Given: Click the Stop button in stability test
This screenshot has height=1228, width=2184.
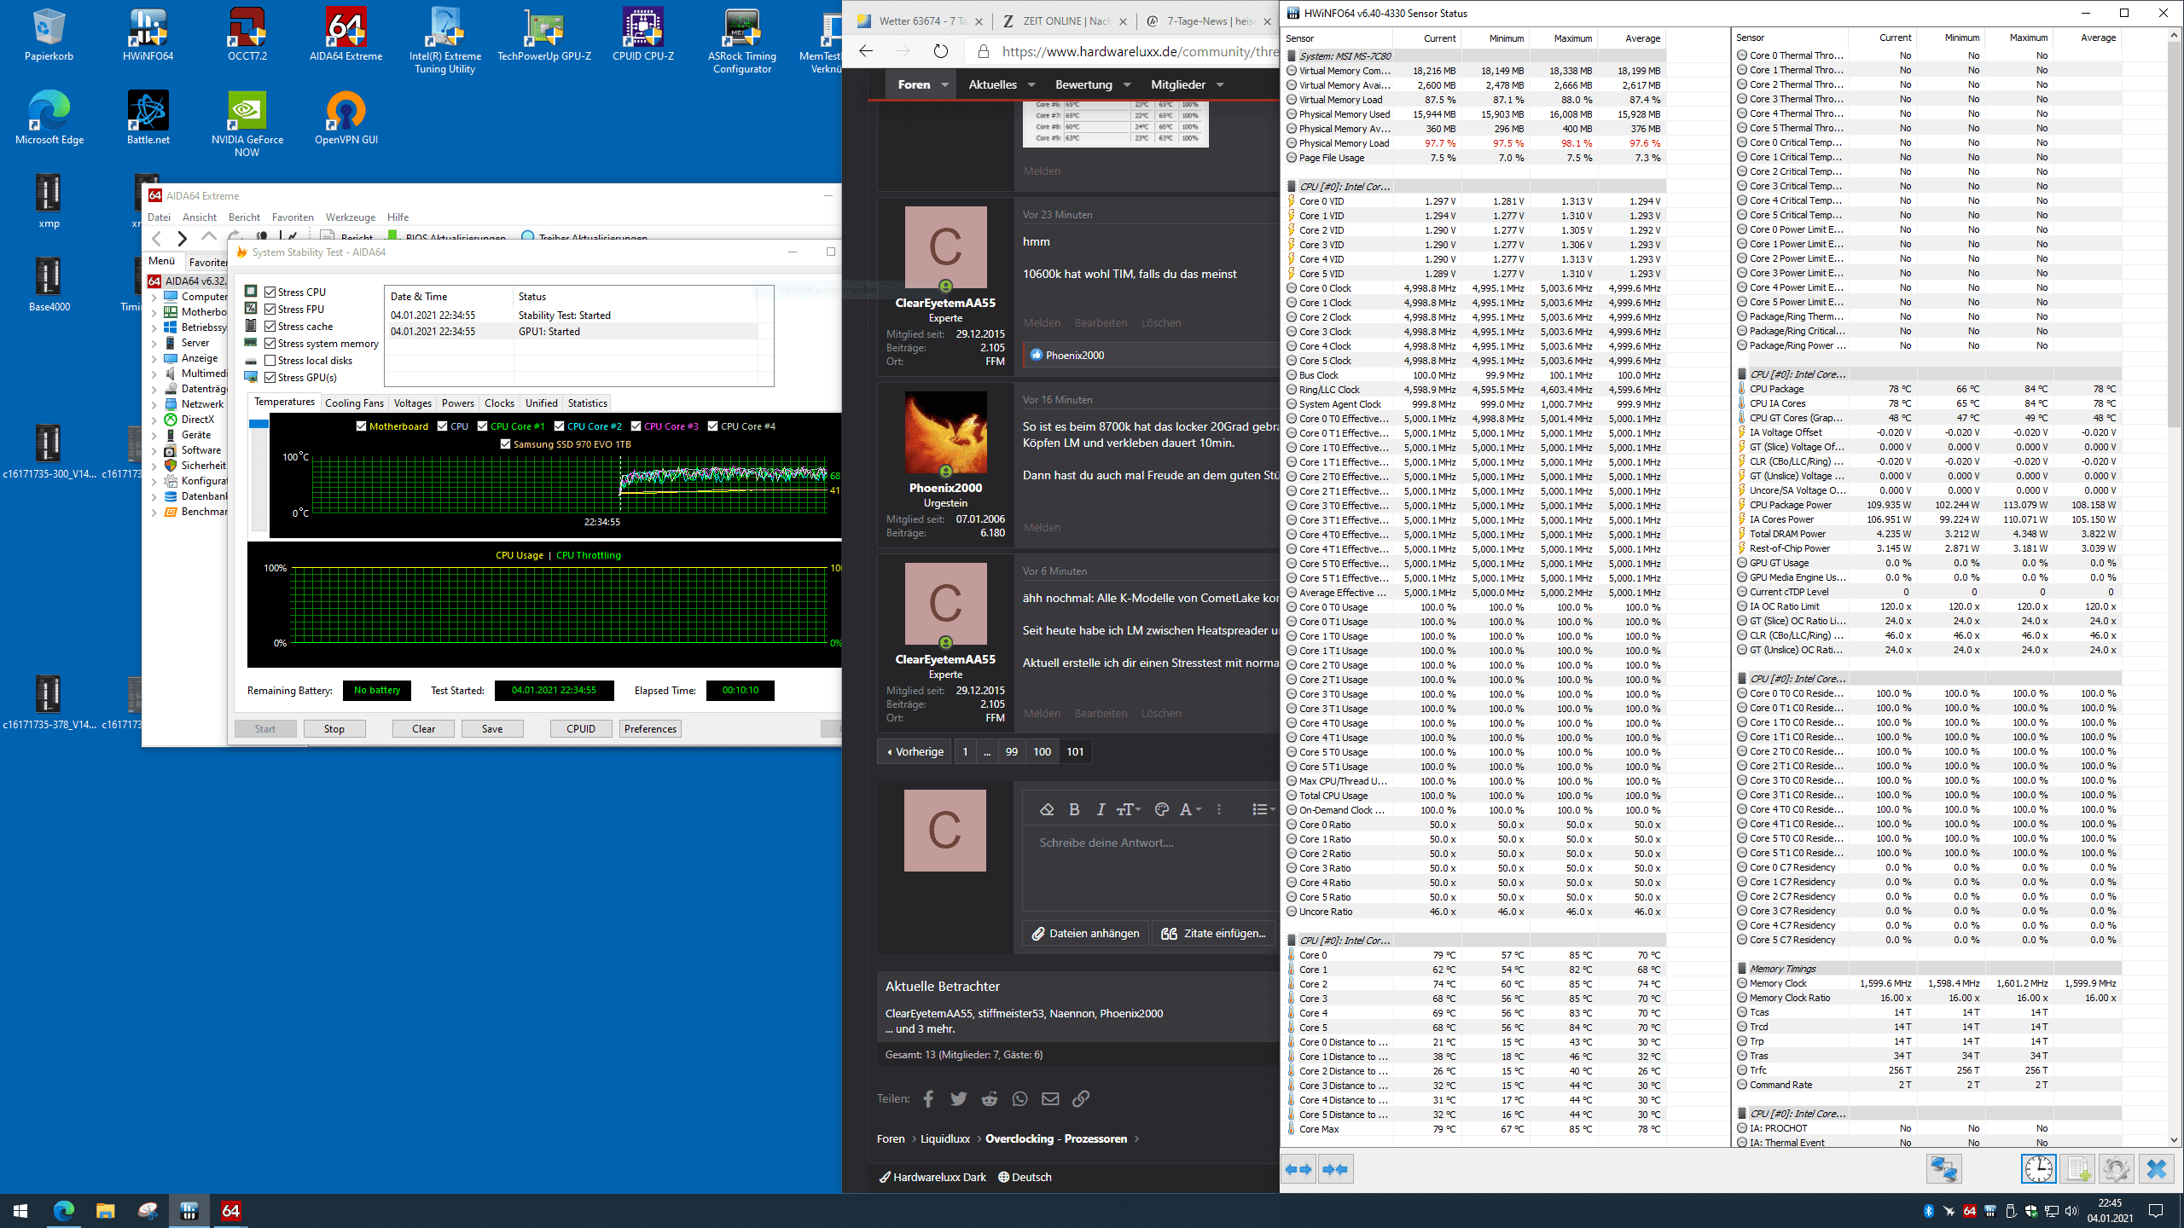Looking at the screenshot, I should pyautogui.click(x=334, y=729).
